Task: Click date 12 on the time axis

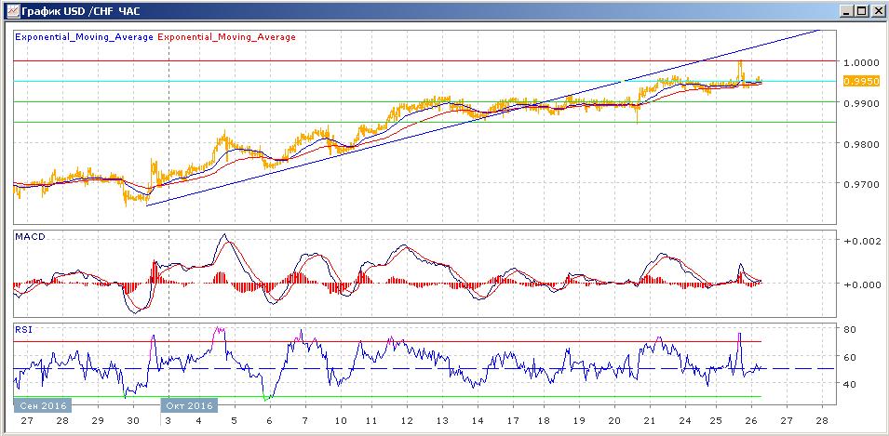Action: click(x=407, y=422)
